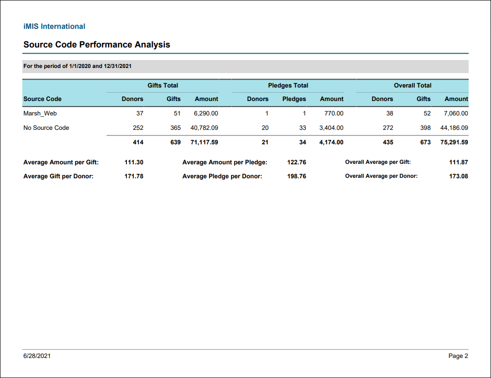The height and width of the screenshot is (378, 491).
Task: Click the Overall Average per Gift label
Action: [x=378, y=162]
